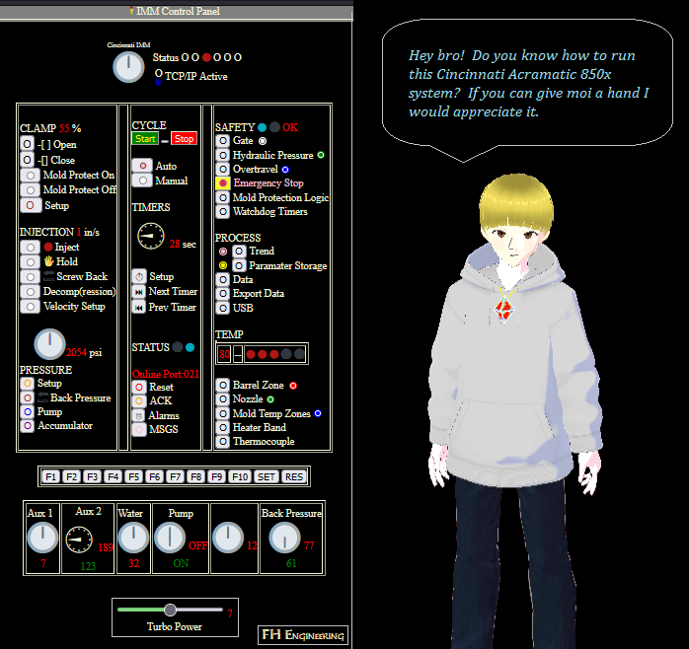
Task: Select Manual cycle mode
Action: [142, 180]
